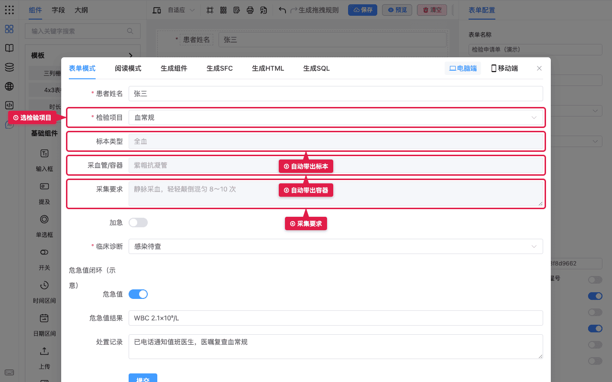Switch preview to 移动端

(x=504, y=68)
